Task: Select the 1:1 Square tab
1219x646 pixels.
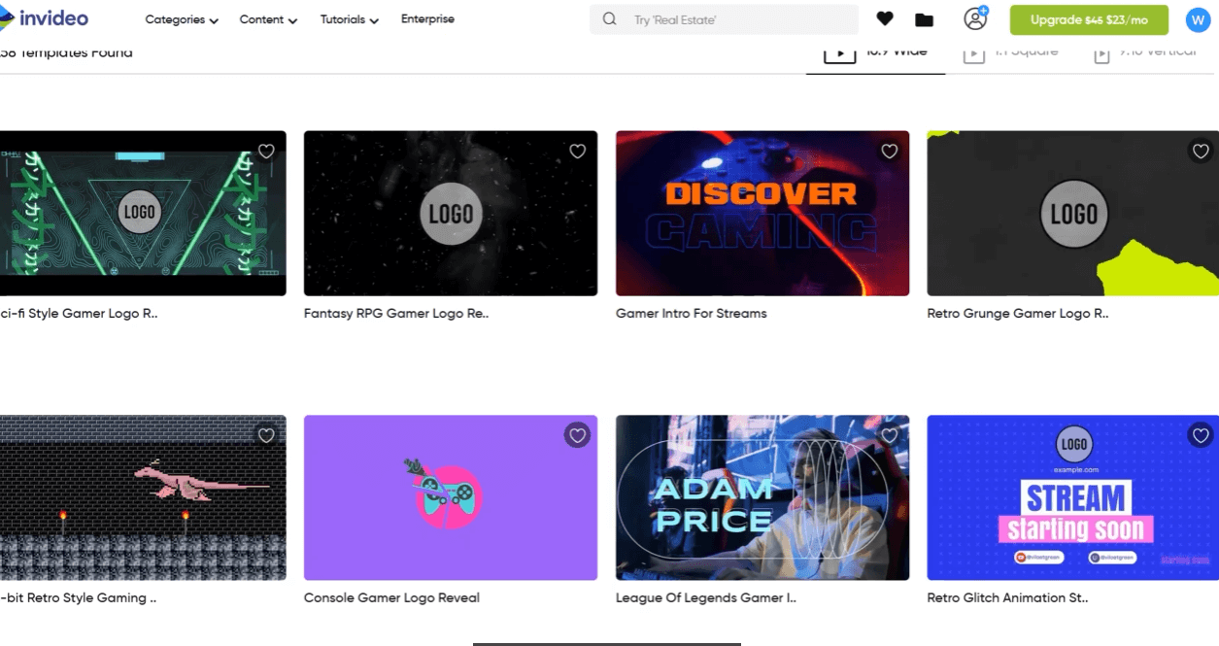Action: coord(1010,52)
